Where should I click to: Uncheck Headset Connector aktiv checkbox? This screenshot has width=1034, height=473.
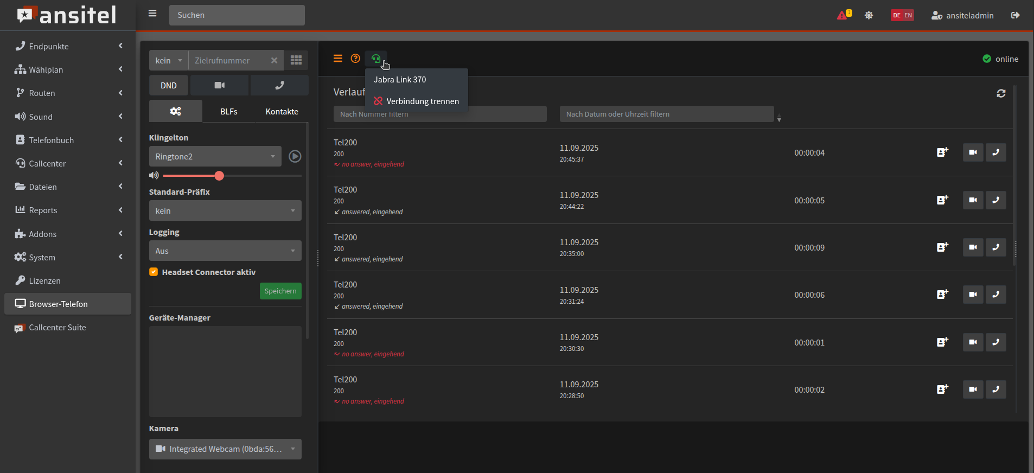154,272
